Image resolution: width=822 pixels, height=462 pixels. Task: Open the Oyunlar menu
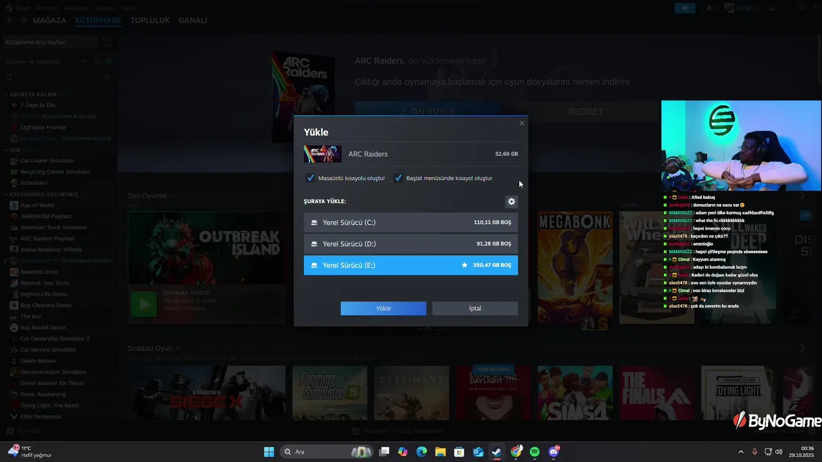coord(105,8)
